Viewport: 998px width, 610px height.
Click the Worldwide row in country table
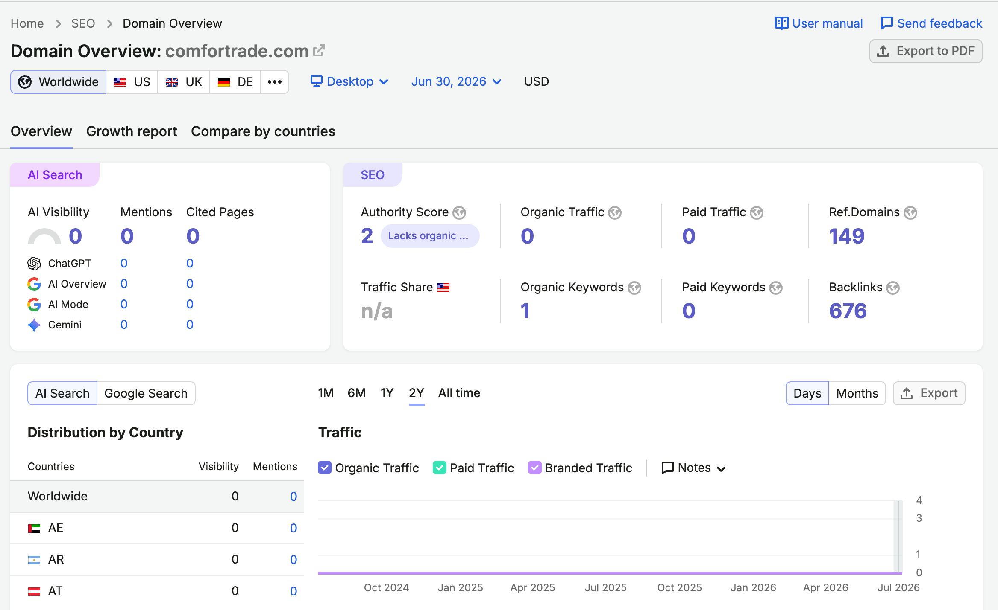tap(157, 497)
